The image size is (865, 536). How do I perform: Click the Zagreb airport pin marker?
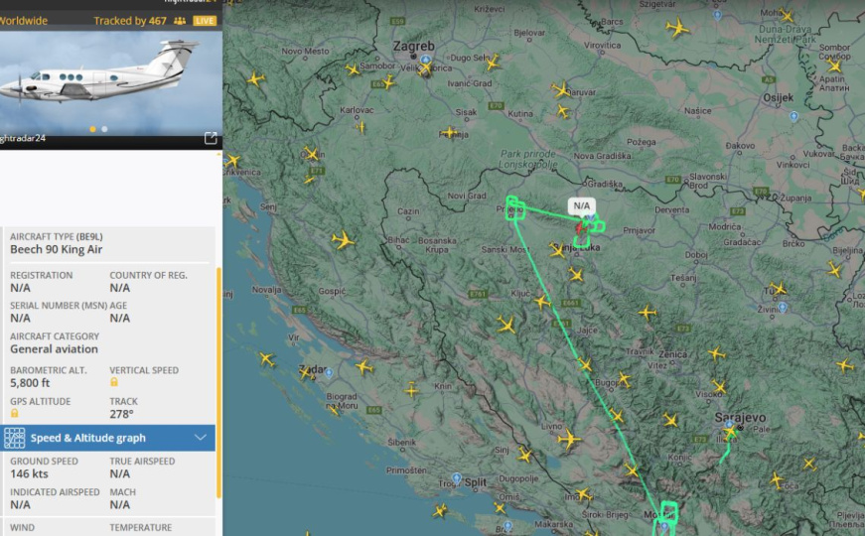[425, 61]
